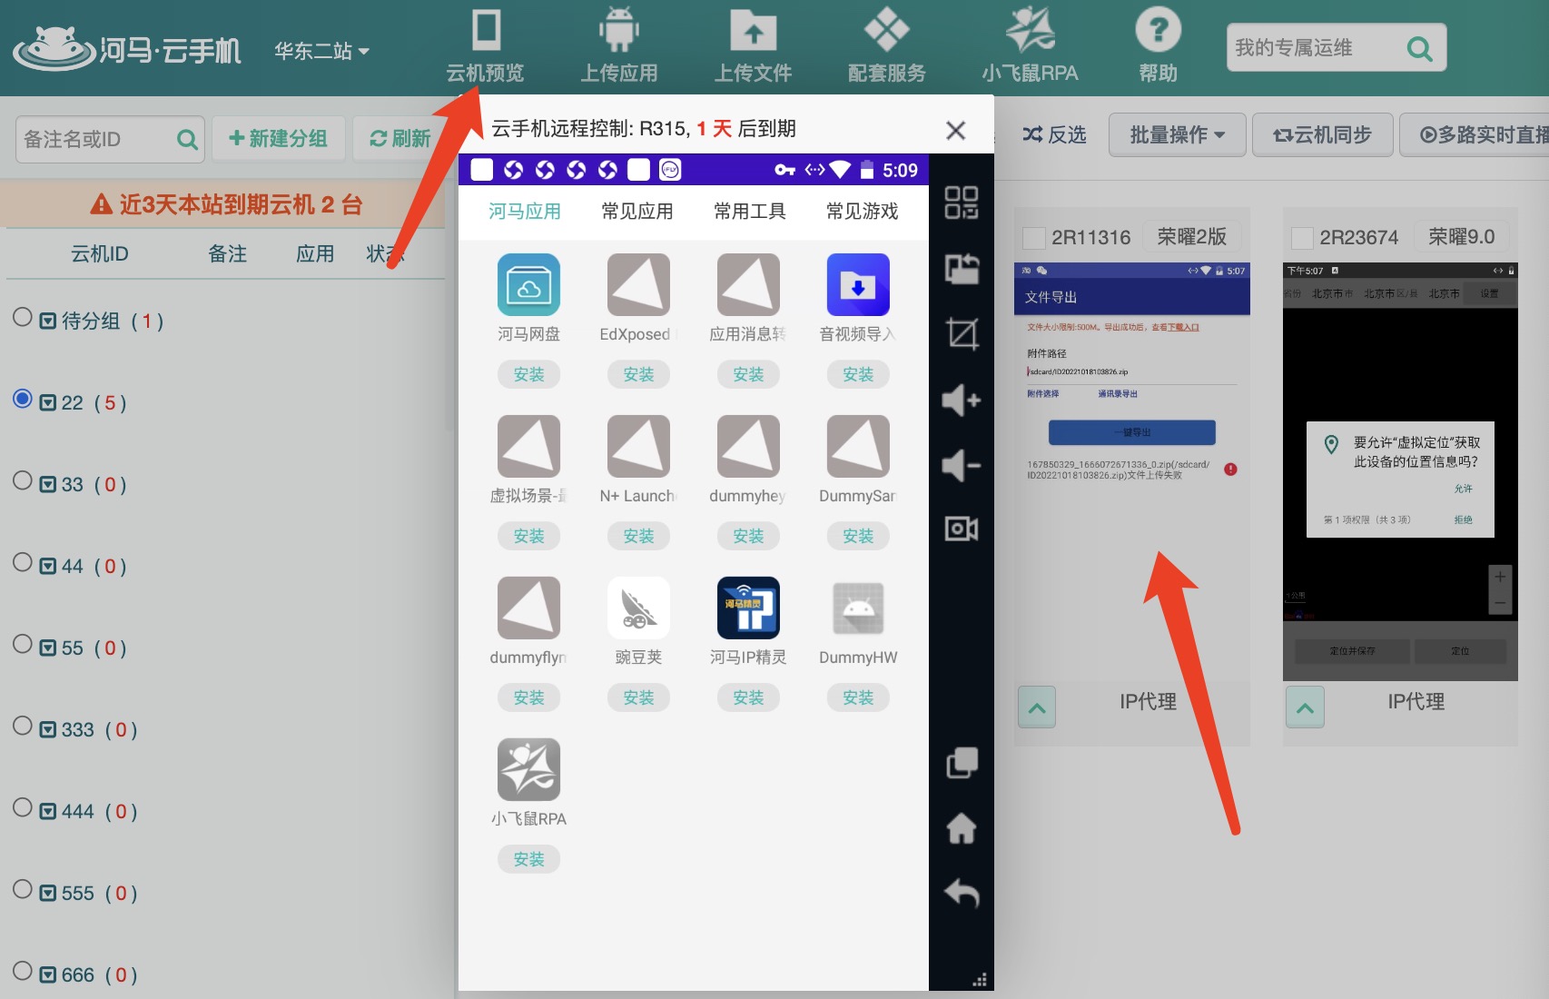Click the 豌豆荚 app icon

[x=638, y=608]
